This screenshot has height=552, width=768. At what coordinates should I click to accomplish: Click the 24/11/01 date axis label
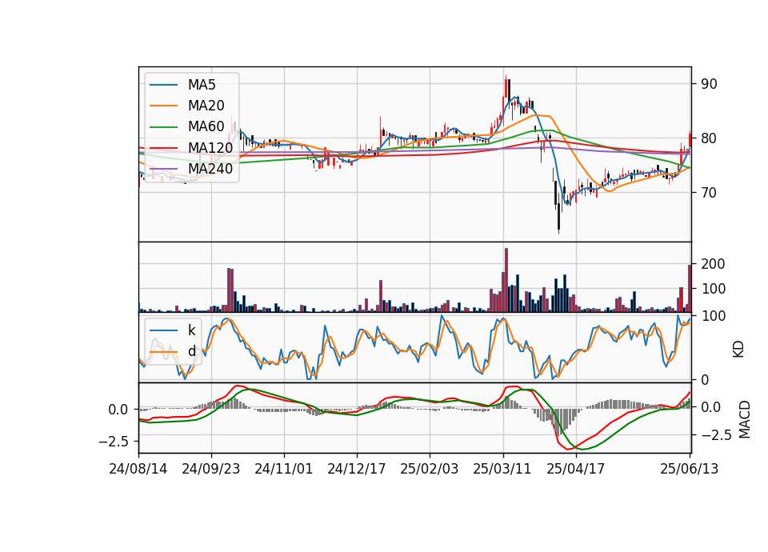[283, 469]
